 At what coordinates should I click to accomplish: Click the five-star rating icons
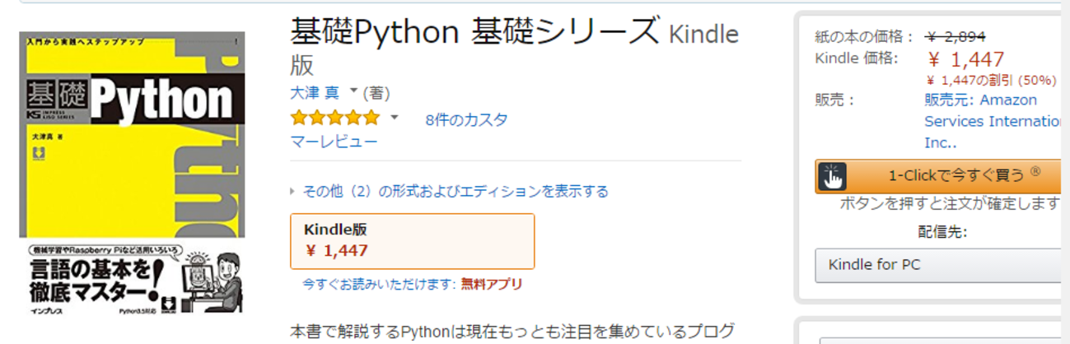coord(335,119)
